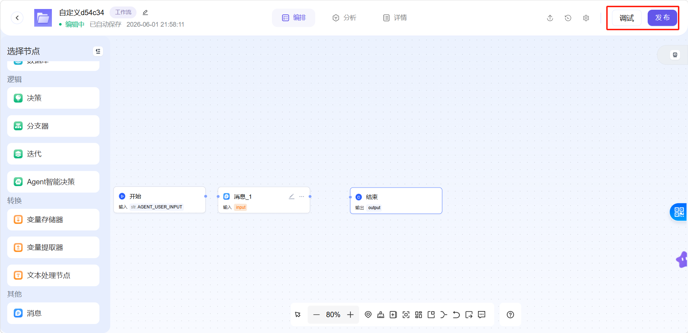Click the orange 文本处理节点 icon

[x=18, y=275]
